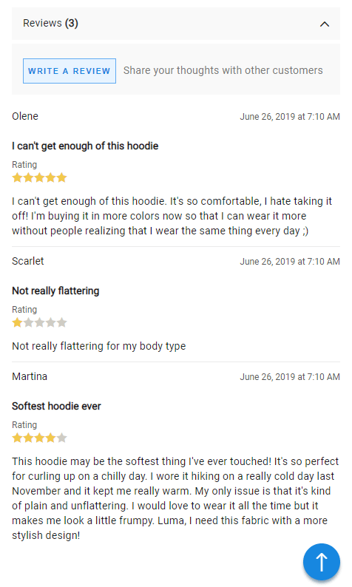Viewport: 352px width, 587px height.
Task: Click the date stamp on Olene's review
Action: pyautogui.click(x=290, y=116)
